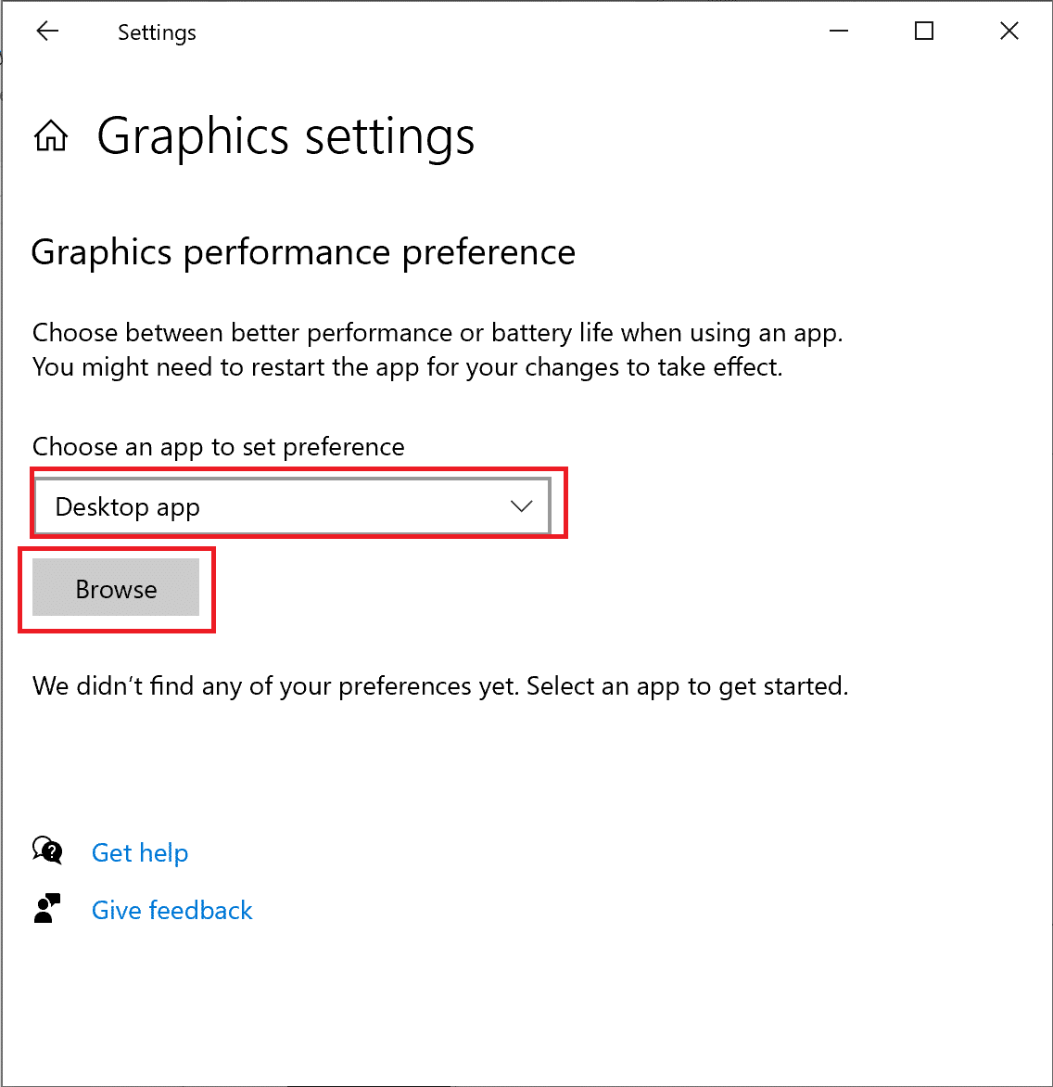The image size is (1053, 1087).
Task: Maximize the Settings window
Action: tap(923, 31)
